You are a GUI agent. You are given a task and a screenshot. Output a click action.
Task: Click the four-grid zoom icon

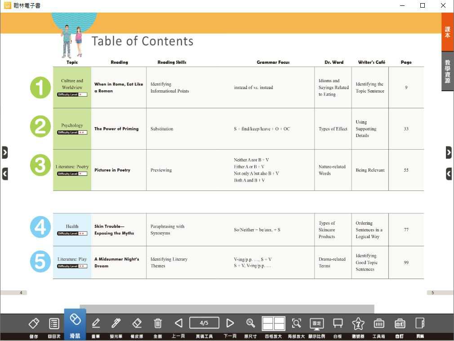(x=273, y=323)
